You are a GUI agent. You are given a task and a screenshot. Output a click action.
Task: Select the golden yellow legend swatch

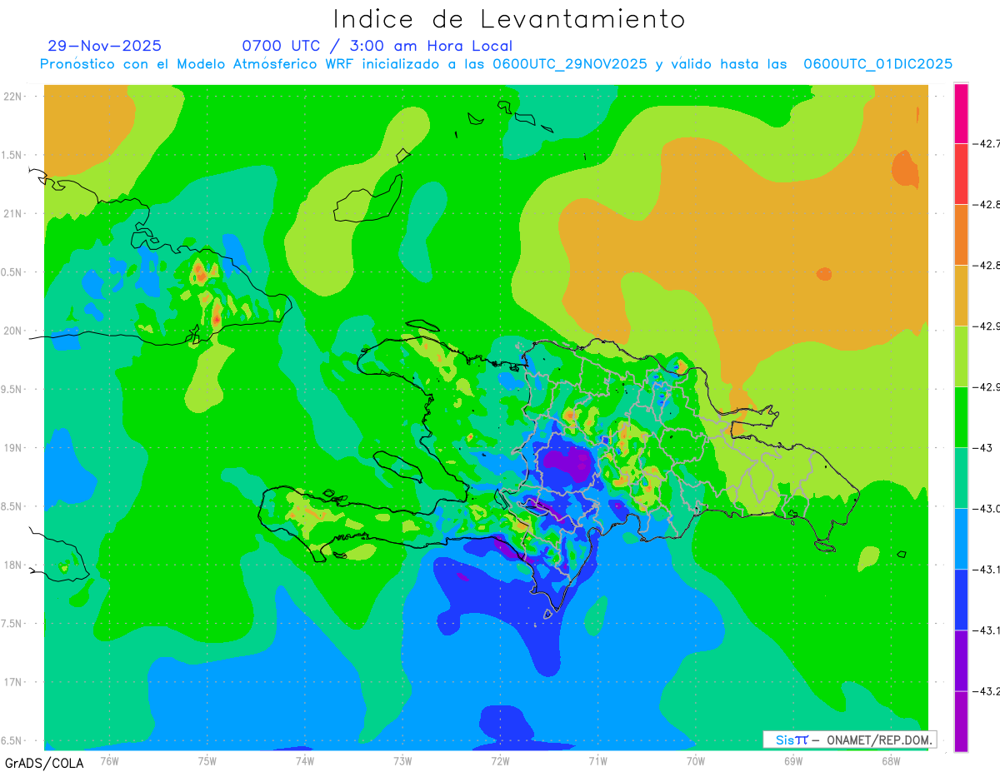click(x=961, y=296)
